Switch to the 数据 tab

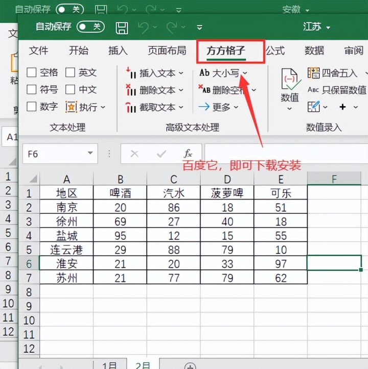point(314,51)
